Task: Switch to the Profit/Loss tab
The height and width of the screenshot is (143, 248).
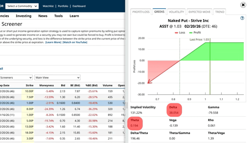Action: [x=141, y=12]
